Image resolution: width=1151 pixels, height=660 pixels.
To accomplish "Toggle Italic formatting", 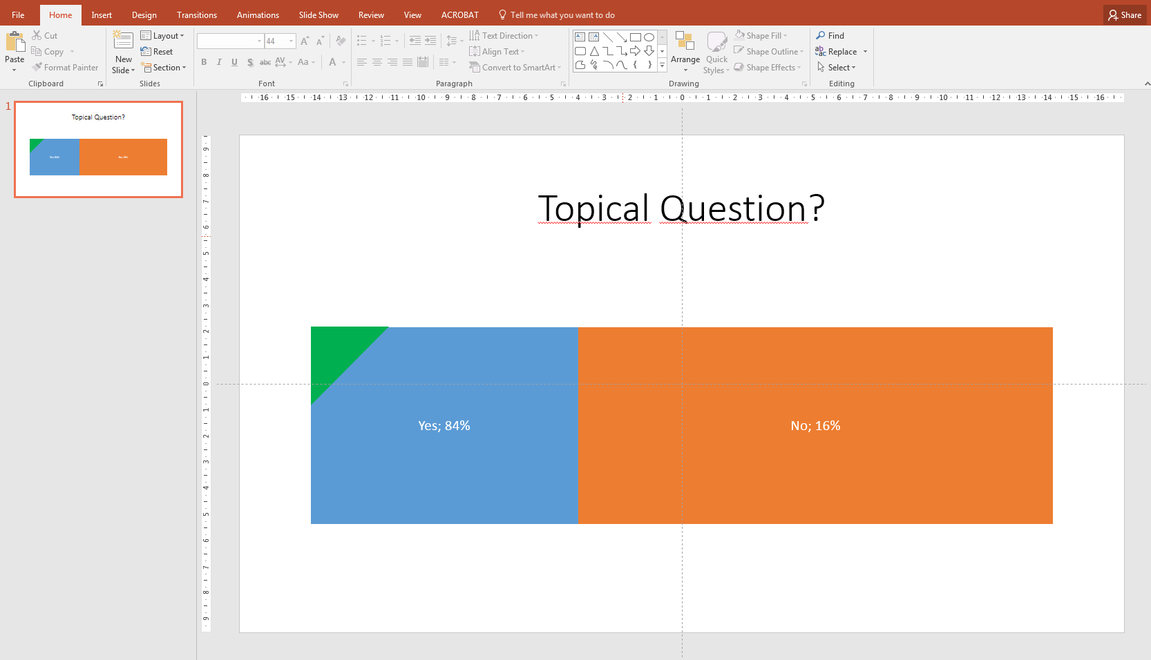I will pyautogui.click(x=219, y=62).
